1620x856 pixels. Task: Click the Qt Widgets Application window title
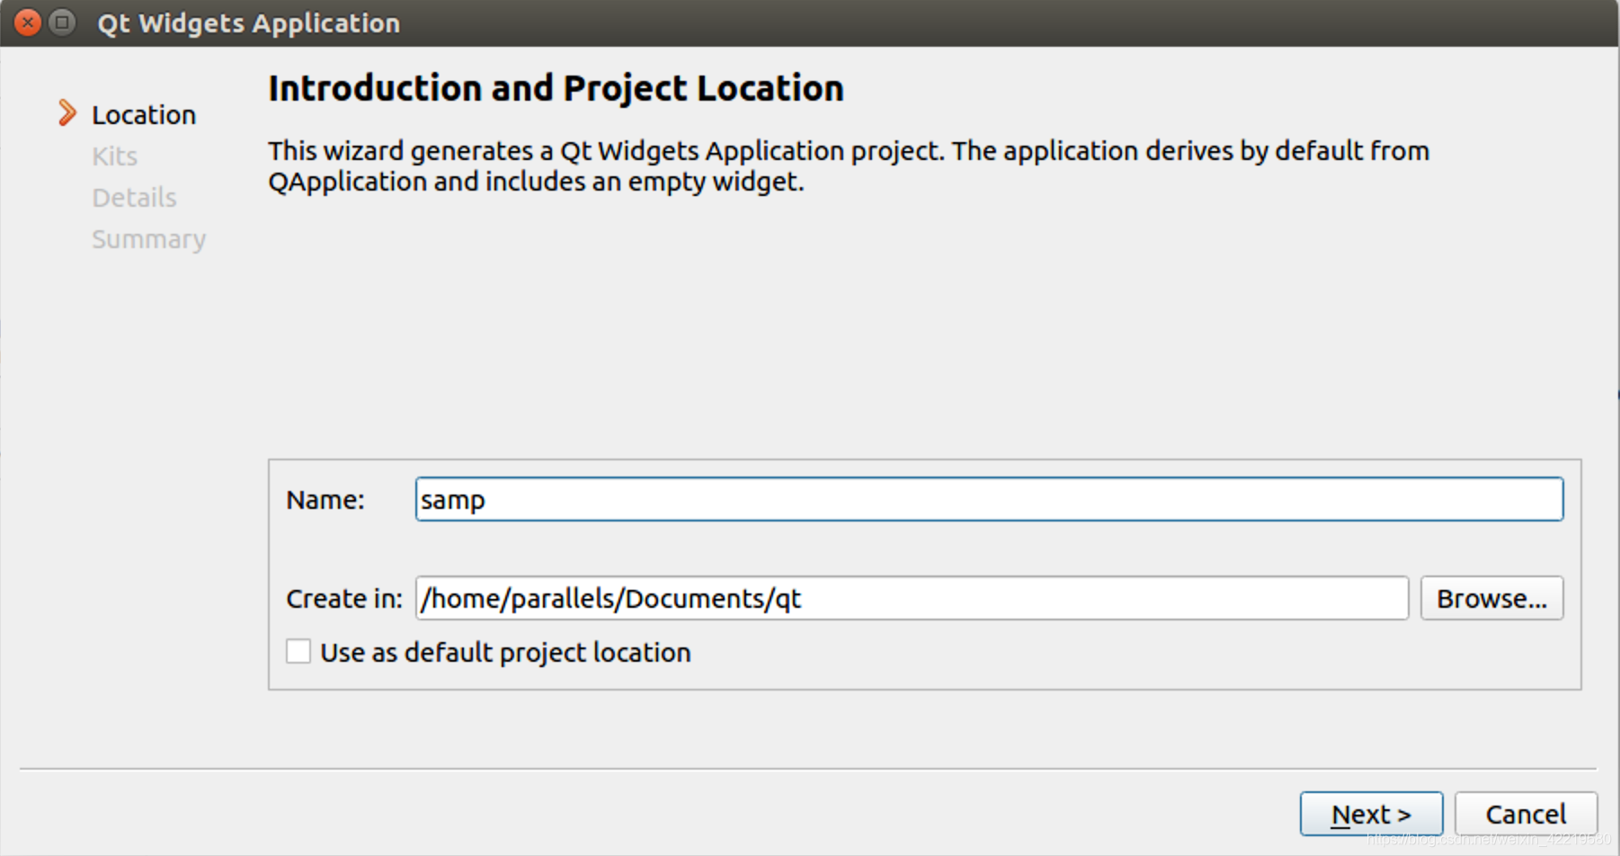[x=249, y=22]
